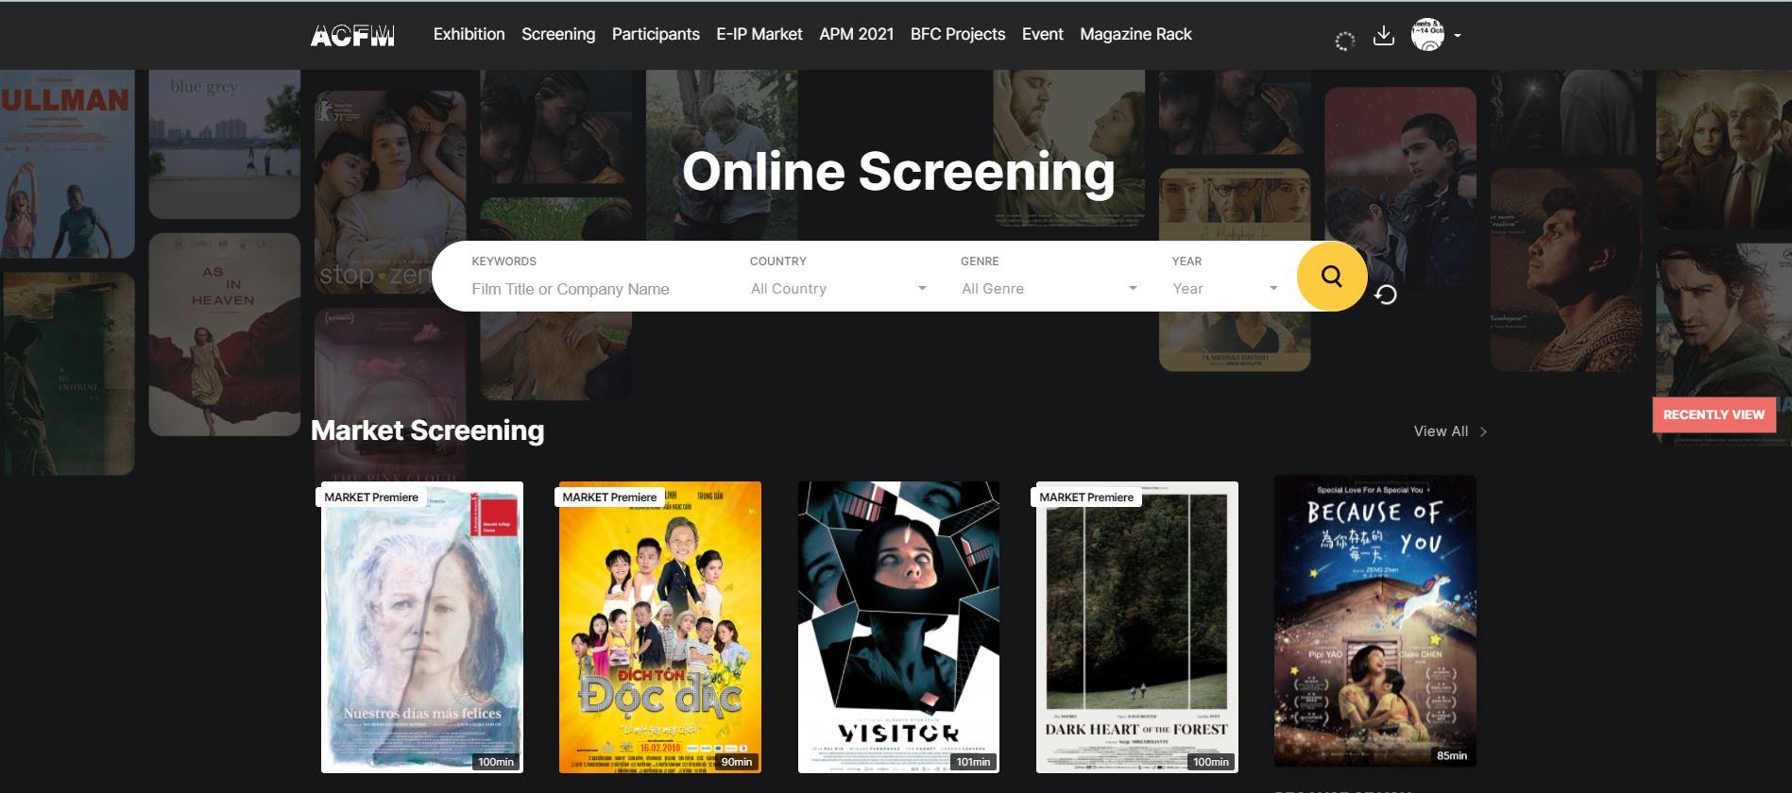Click MARKET Premiere badge on Dich Ton poster
This screenshot has width=1792, height=793.
[x=609, y=498]
